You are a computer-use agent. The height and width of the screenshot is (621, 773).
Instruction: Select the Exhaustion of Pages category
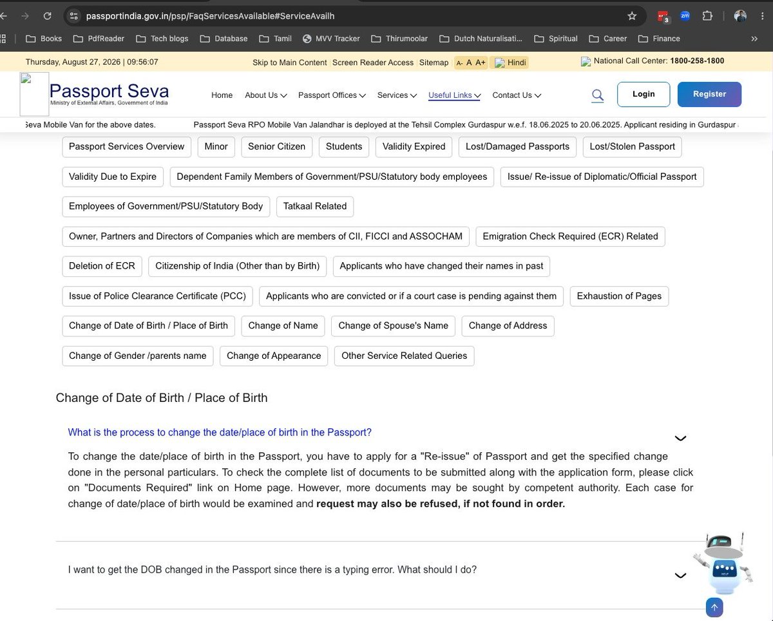coord(619,296)
